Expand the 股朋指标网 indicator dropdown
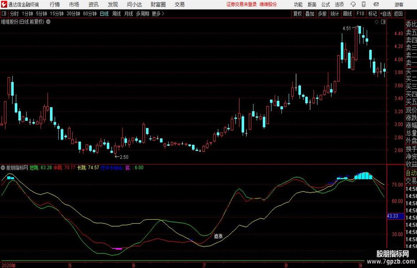 pyautogui.click(x=3, y=168)
